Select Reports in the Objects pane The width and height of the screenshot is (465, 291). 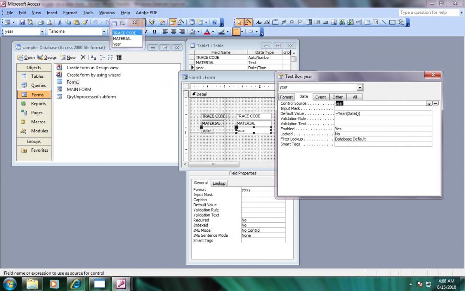pyautogui.click(x=34, y=104)
